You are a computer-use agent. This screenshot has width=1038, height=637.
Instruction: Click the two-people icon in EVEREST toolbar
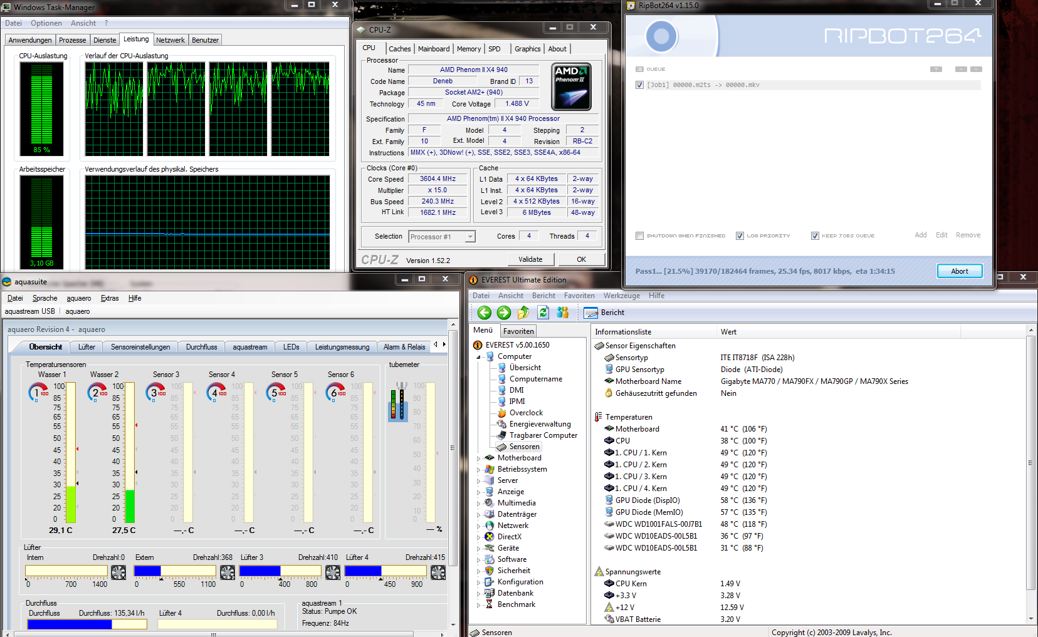tap(563, 313)
